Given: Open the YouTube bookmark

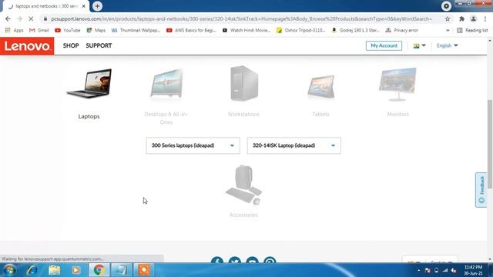Looking at the screenshot, I should point(68,30).
